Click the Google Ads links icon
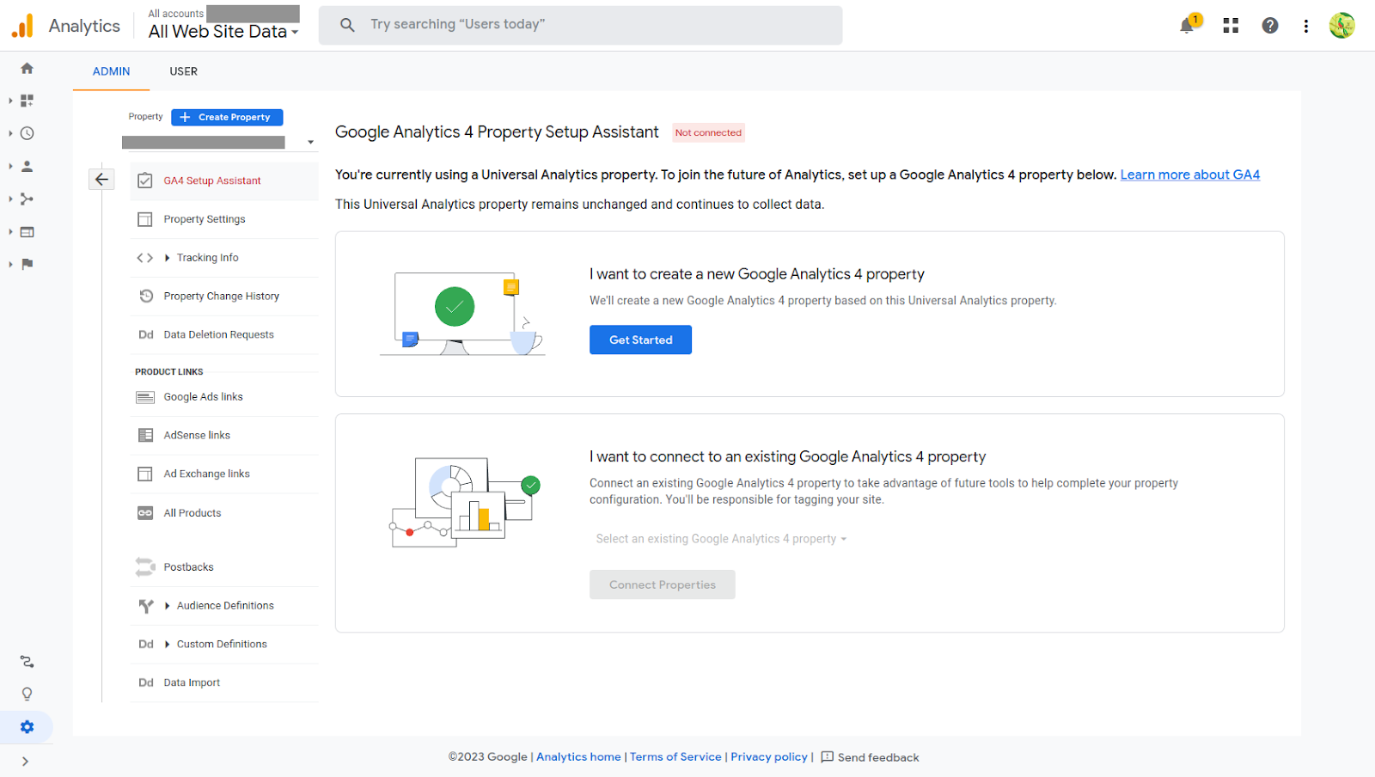 pyautogui.click(x=145, y=397)
